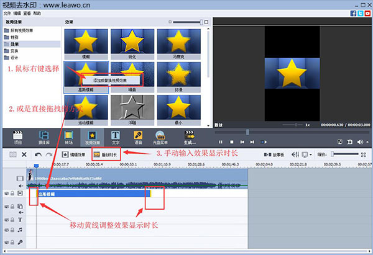Open the 媒体库 media library tool
Image resolution: width=373 pixels, height=255 pixels.
tap(44, 138)
